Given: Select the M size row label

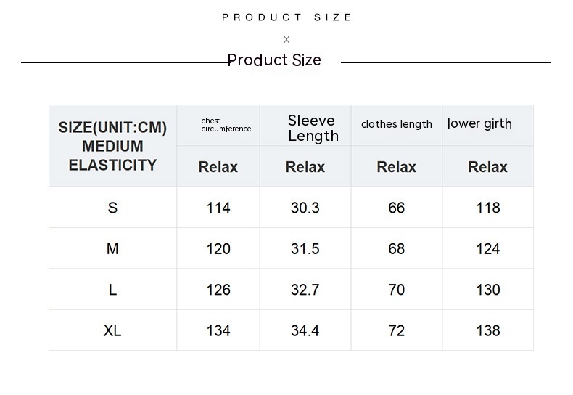Looking at the screenshot, I should [x=112, y=249].
